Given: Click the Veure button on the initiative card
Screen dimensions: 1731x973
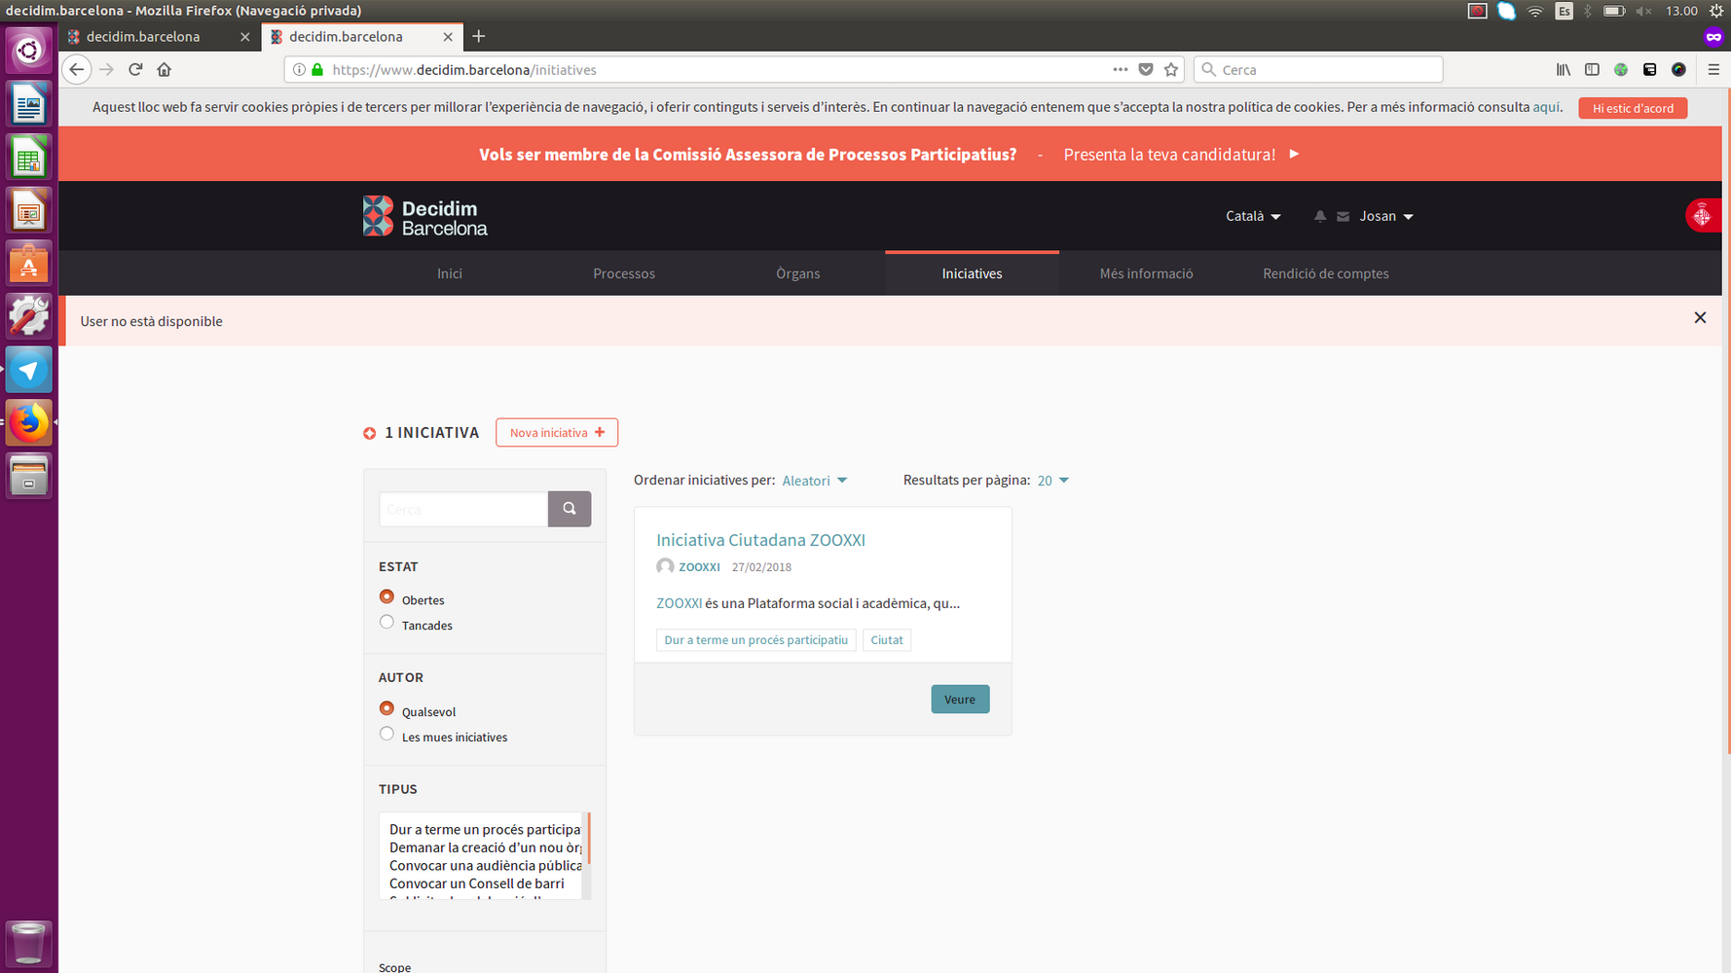Looking at the screenshot, I should [x=959, y=700].
